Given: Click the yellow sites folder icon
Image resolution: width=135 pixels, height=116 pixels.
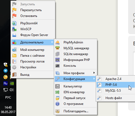Looking at the screenshot, I should (14, 56).
